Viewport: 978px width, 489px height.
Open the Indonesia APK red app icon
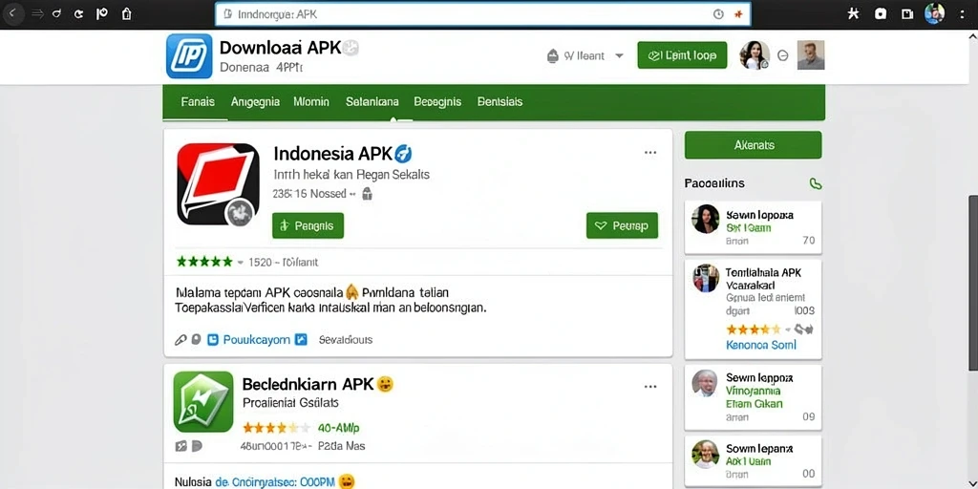(218, 183)
